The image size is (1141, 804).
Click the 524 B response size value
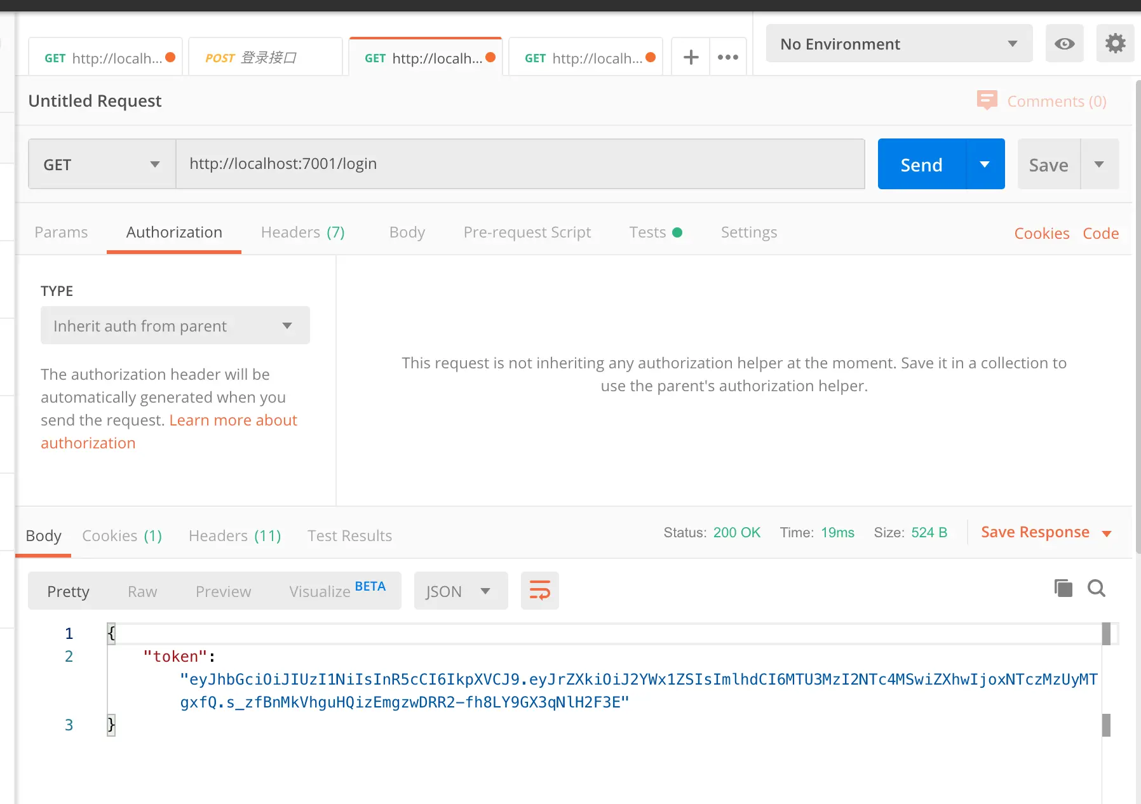(x=929, y=532)
